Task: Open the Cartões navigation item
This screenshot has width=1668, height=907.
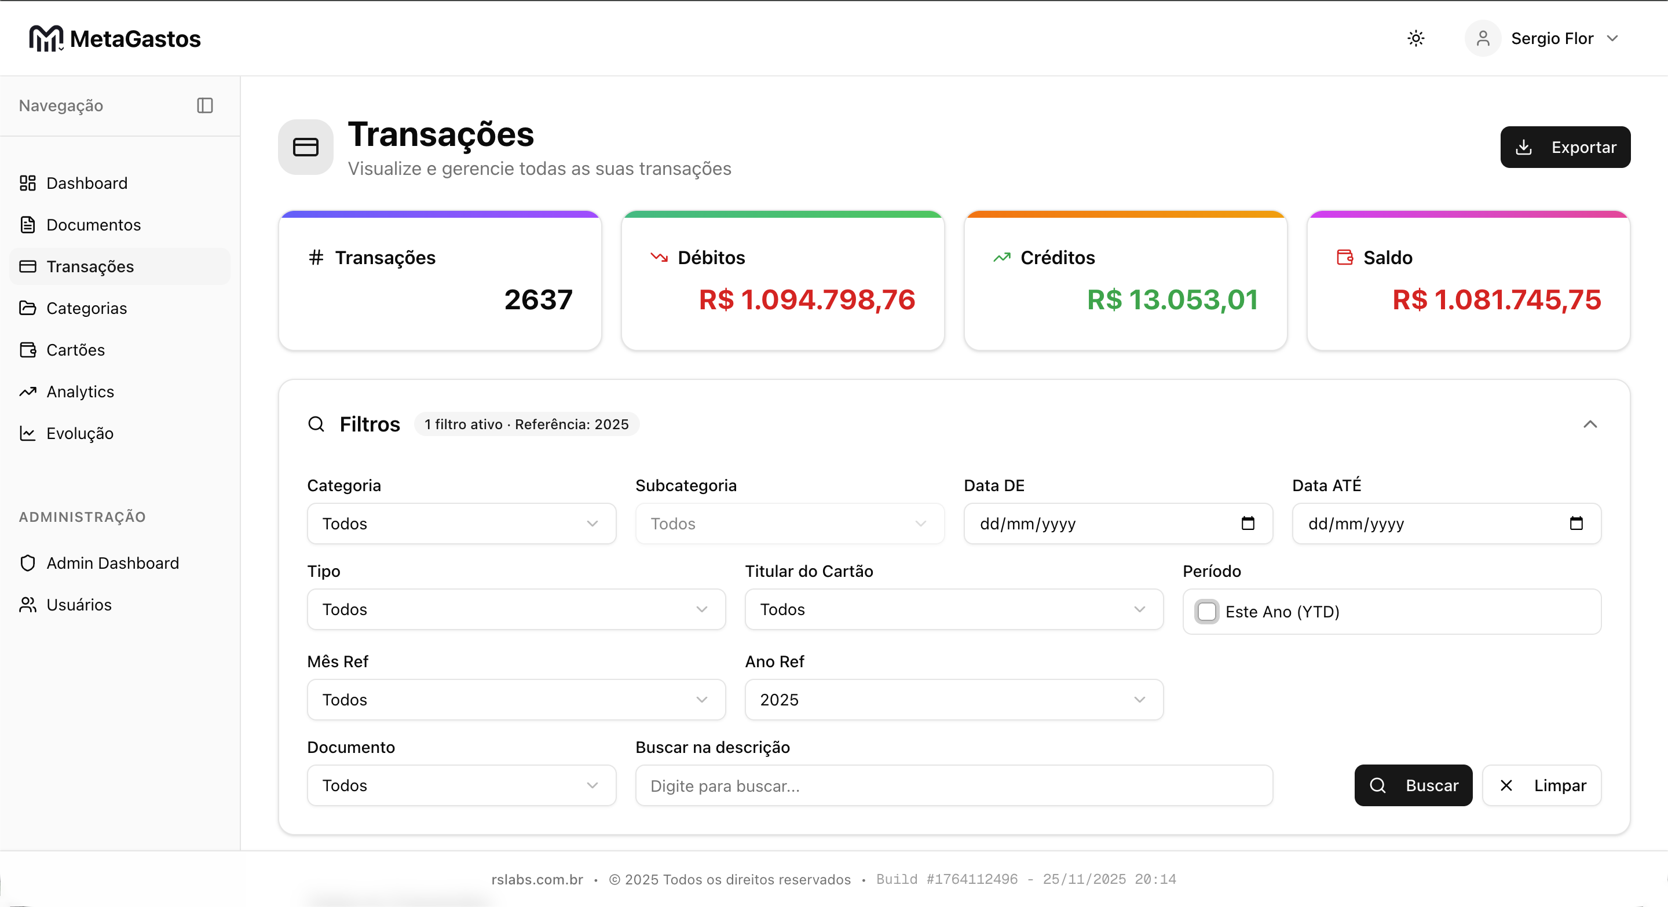Action: (75, 350)
